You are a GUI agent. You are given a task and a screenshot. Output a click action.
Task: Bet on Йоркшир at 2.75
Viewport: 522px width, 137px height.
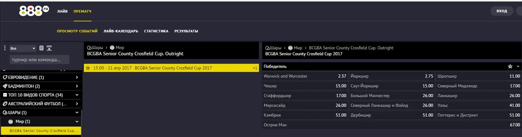click(392, 76)
